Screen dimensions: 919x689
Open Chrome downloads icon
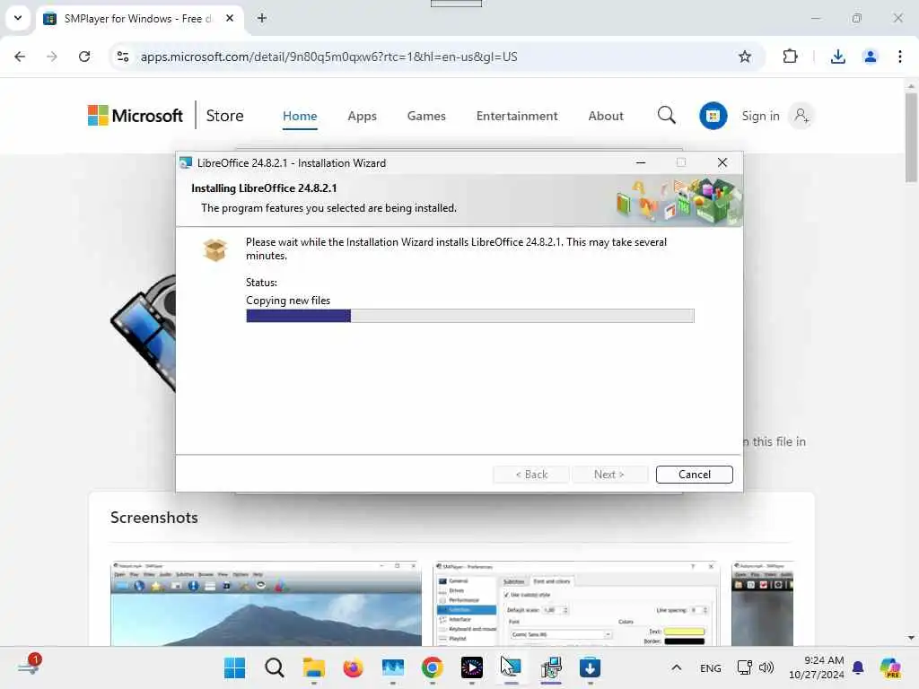837,57
